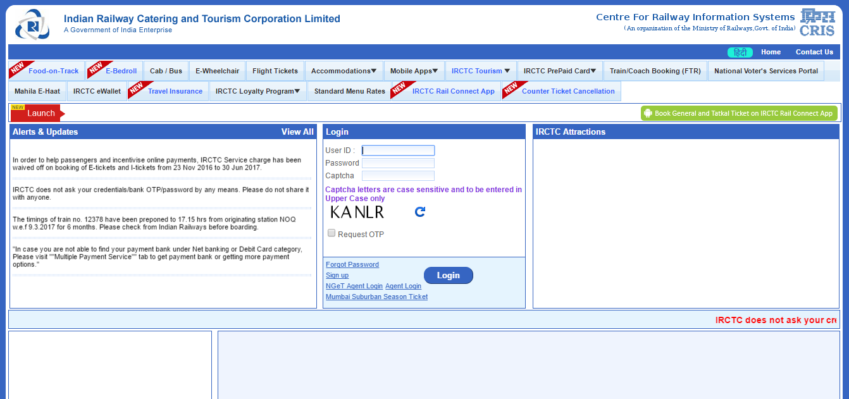
Task: Click the red Launch button
Action: tap(38, 113)
